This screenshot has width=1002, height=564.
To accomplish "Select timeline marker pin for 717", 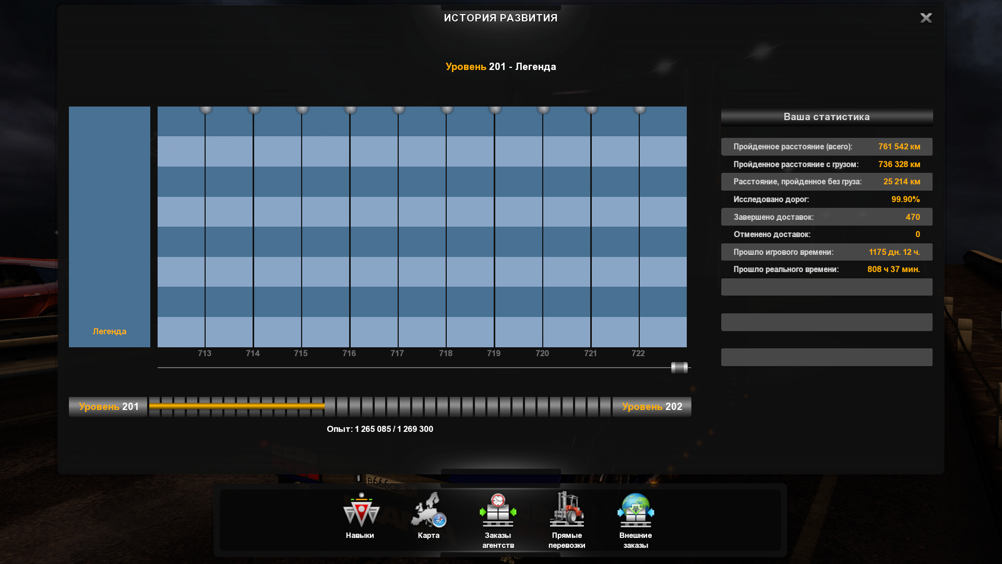I will [x=399, y=109].
